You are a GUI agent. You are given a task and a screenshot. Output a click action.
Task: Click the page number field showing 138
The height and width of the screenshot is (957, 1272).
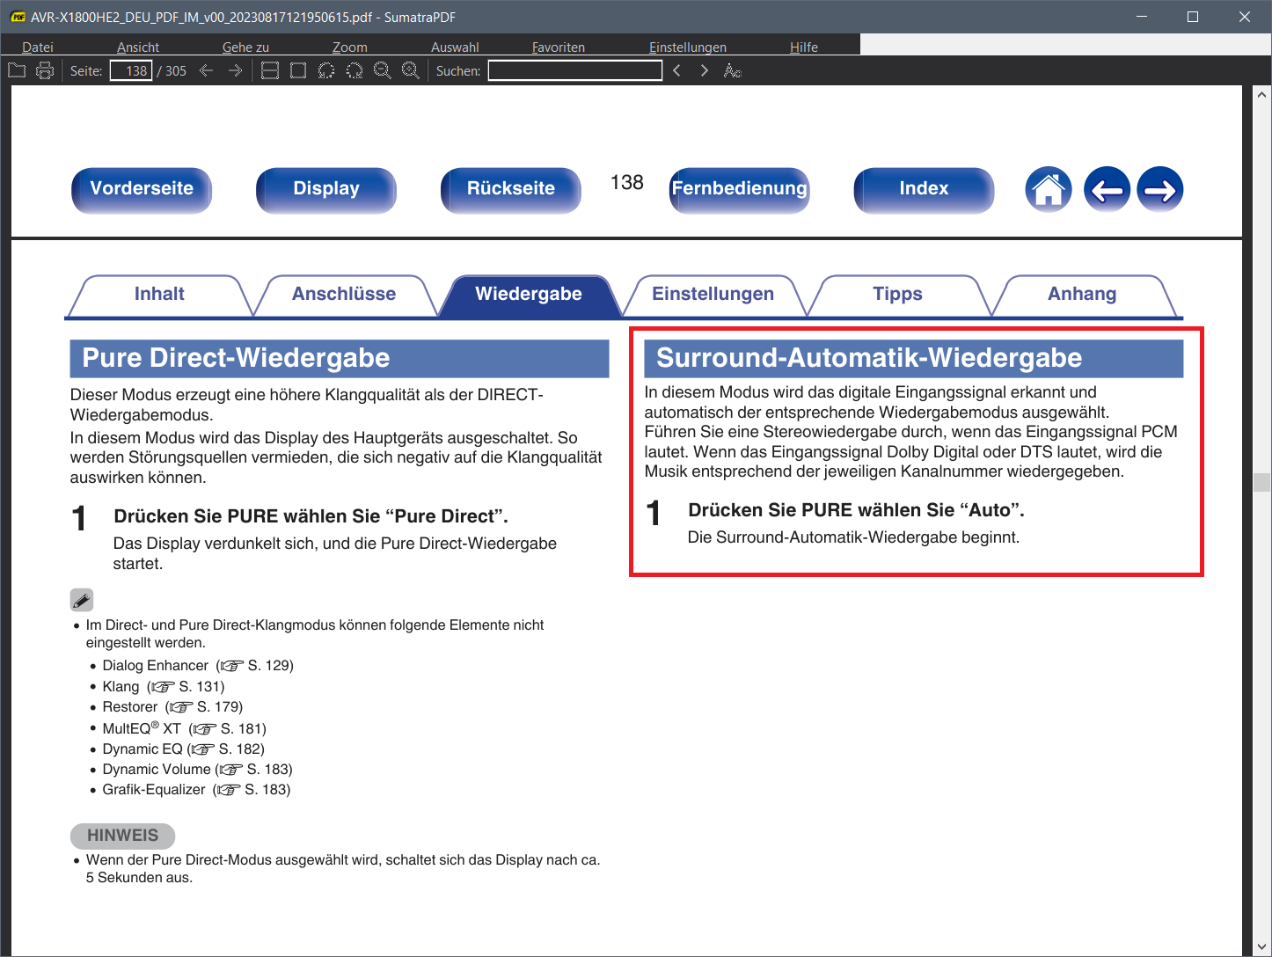click(131, 70)
